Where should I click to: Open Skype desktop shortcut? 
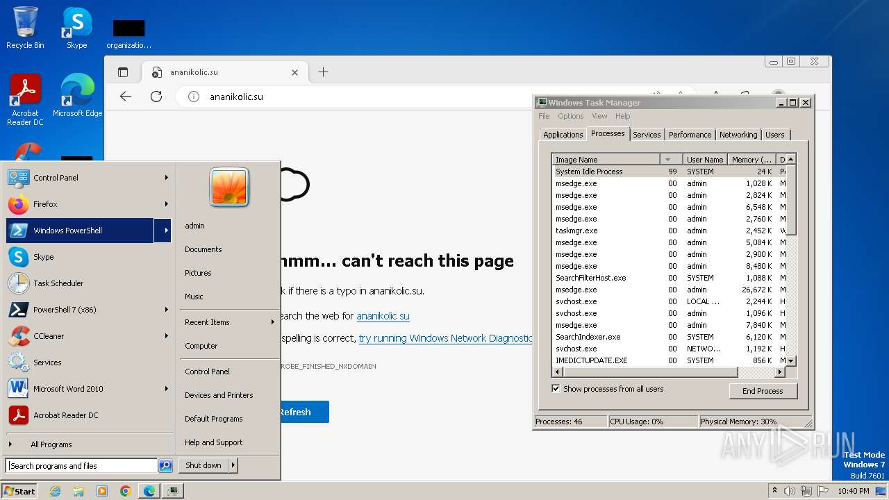click(x=76, y=28)
